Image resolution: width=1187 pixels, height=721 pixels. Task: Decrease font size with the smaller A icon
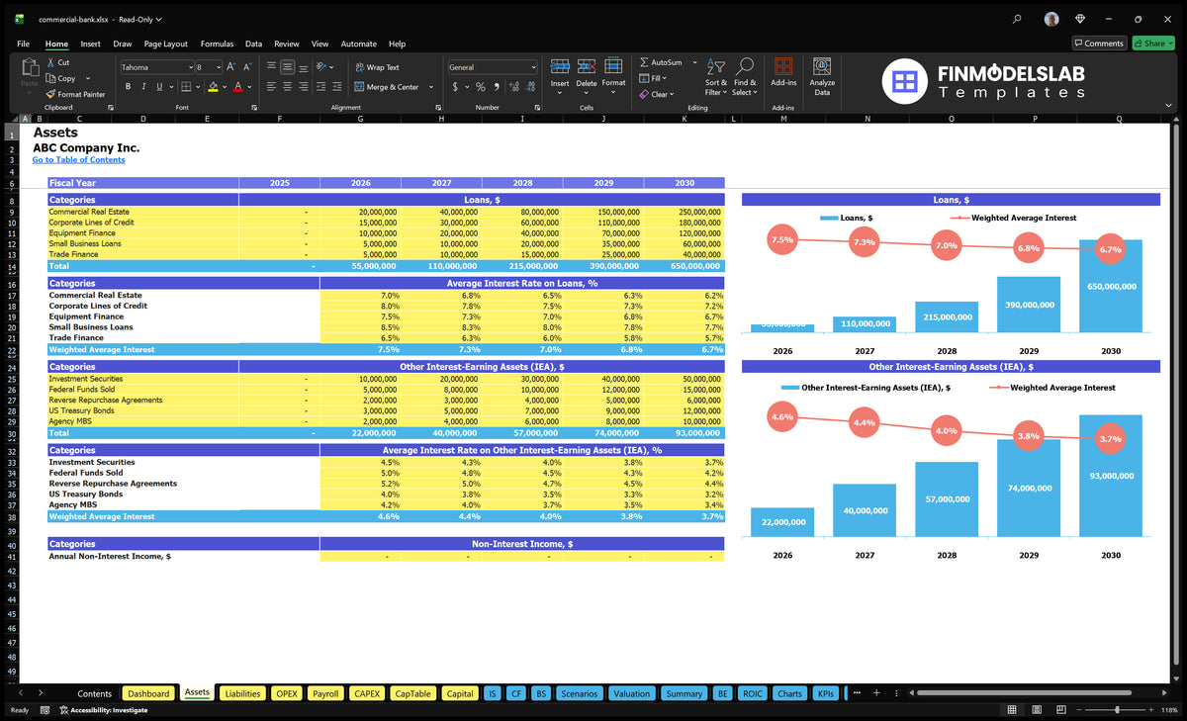247,67
